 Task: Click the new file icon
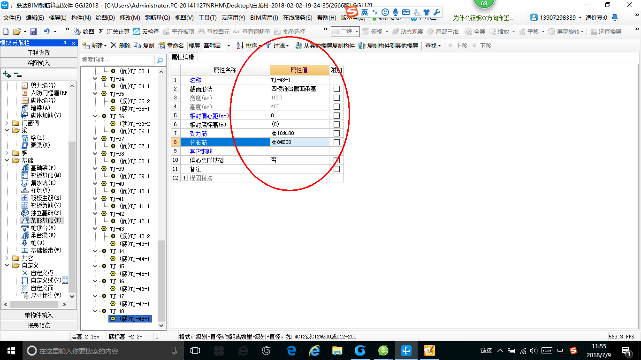point(6,31)
